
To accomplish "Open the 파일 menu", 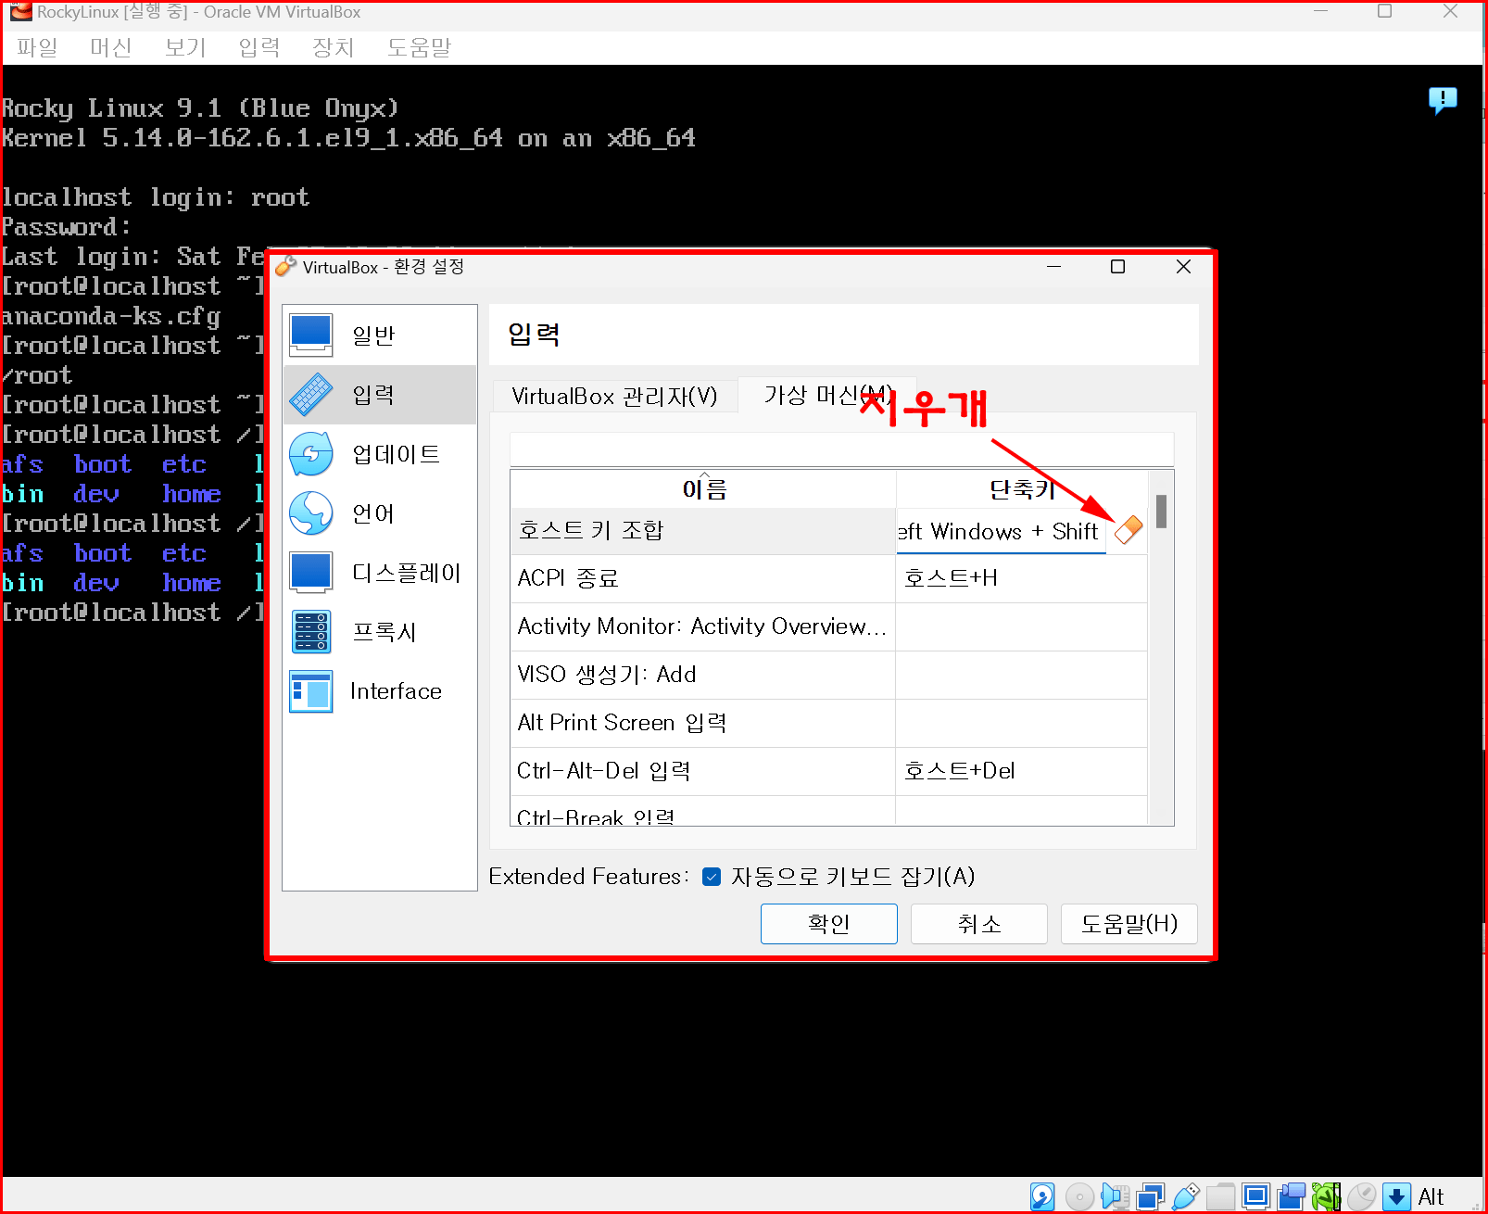I will pos(37,47).
